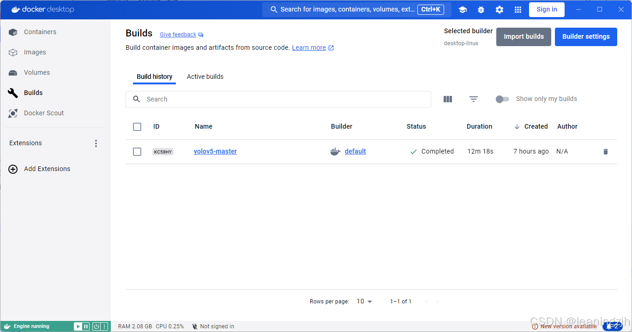Click the Give feedback link
This screenshot has height=332, width=632.
click(178, 35)
